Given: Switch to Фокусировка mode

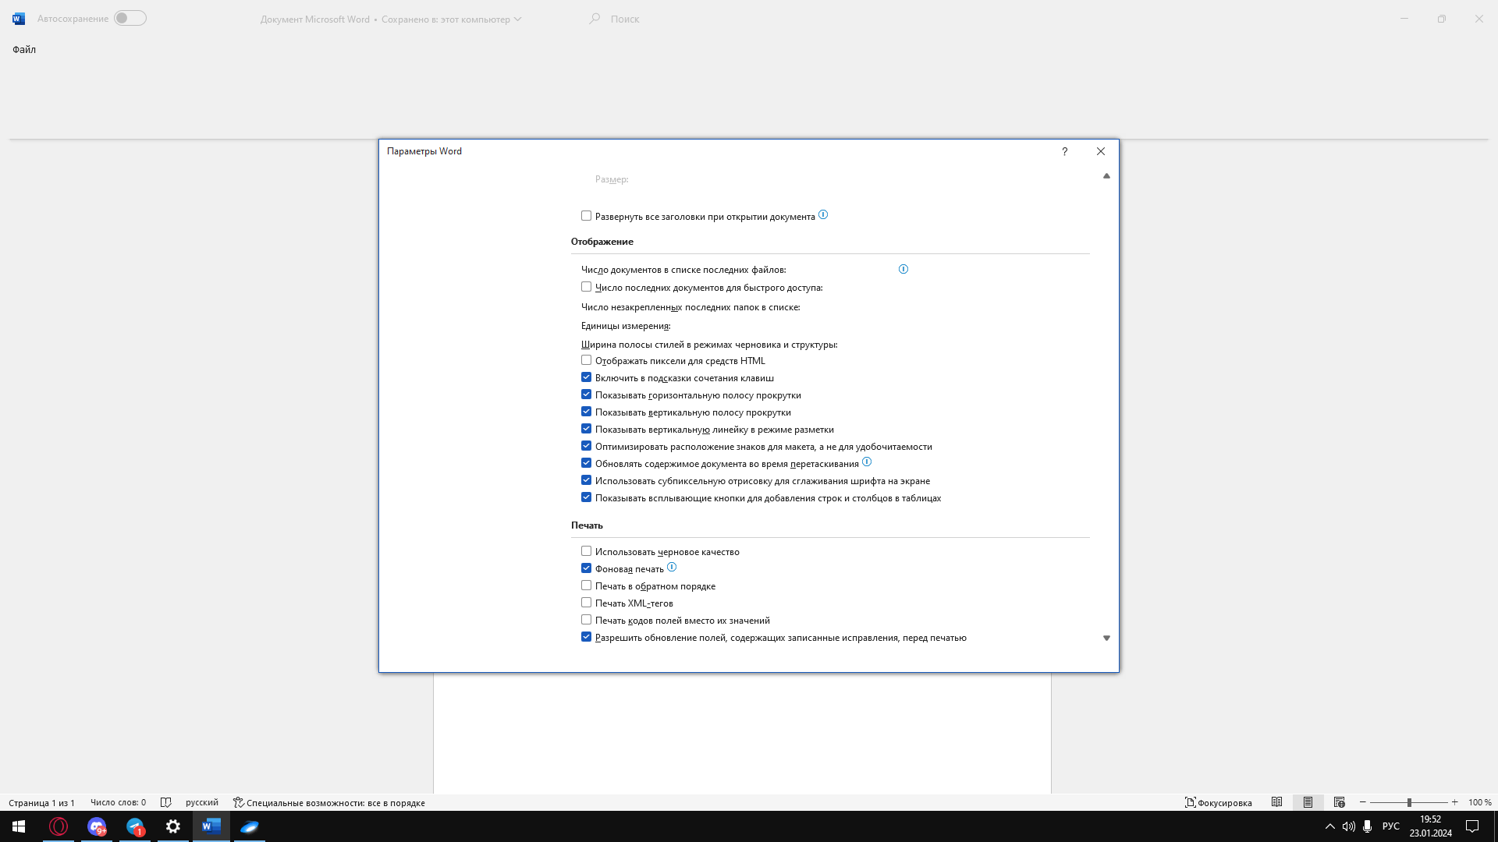Looking at the screenshot, I should 1219,802.
